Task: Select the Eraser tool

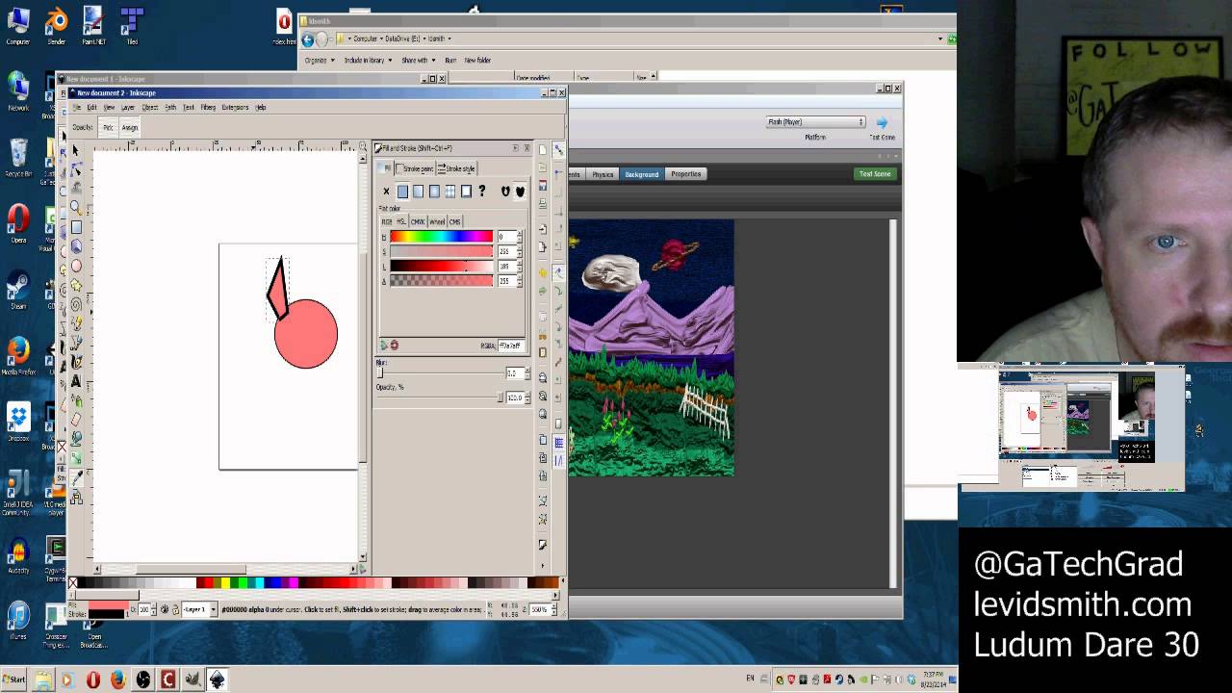Action: 76,420
